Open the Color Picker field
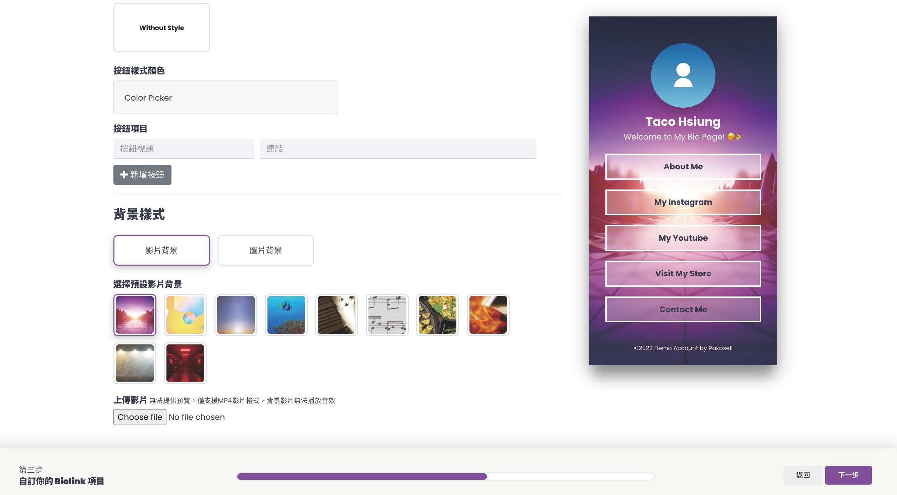 [x=226, y=98]
